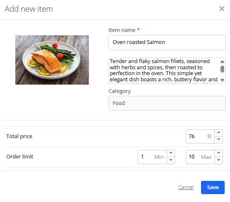Open the Category field showing Food
This screenshot has width=230, height=202.
pyautogui.click(x=167, y=103)
